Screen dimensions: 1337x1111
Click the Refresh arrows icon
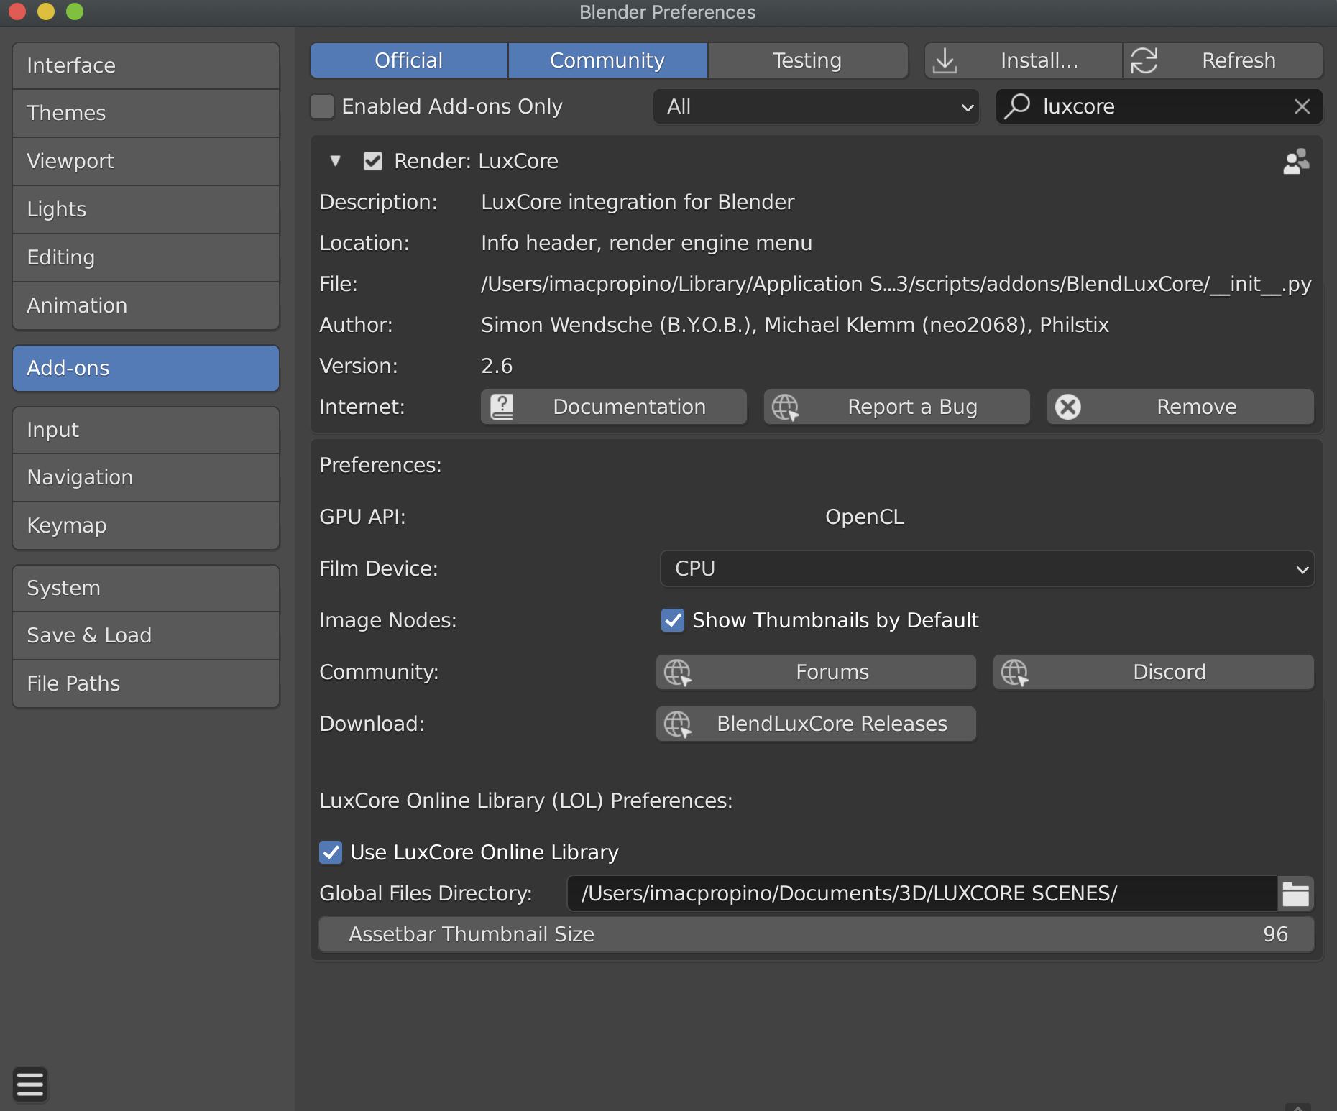pos(1144,61)
